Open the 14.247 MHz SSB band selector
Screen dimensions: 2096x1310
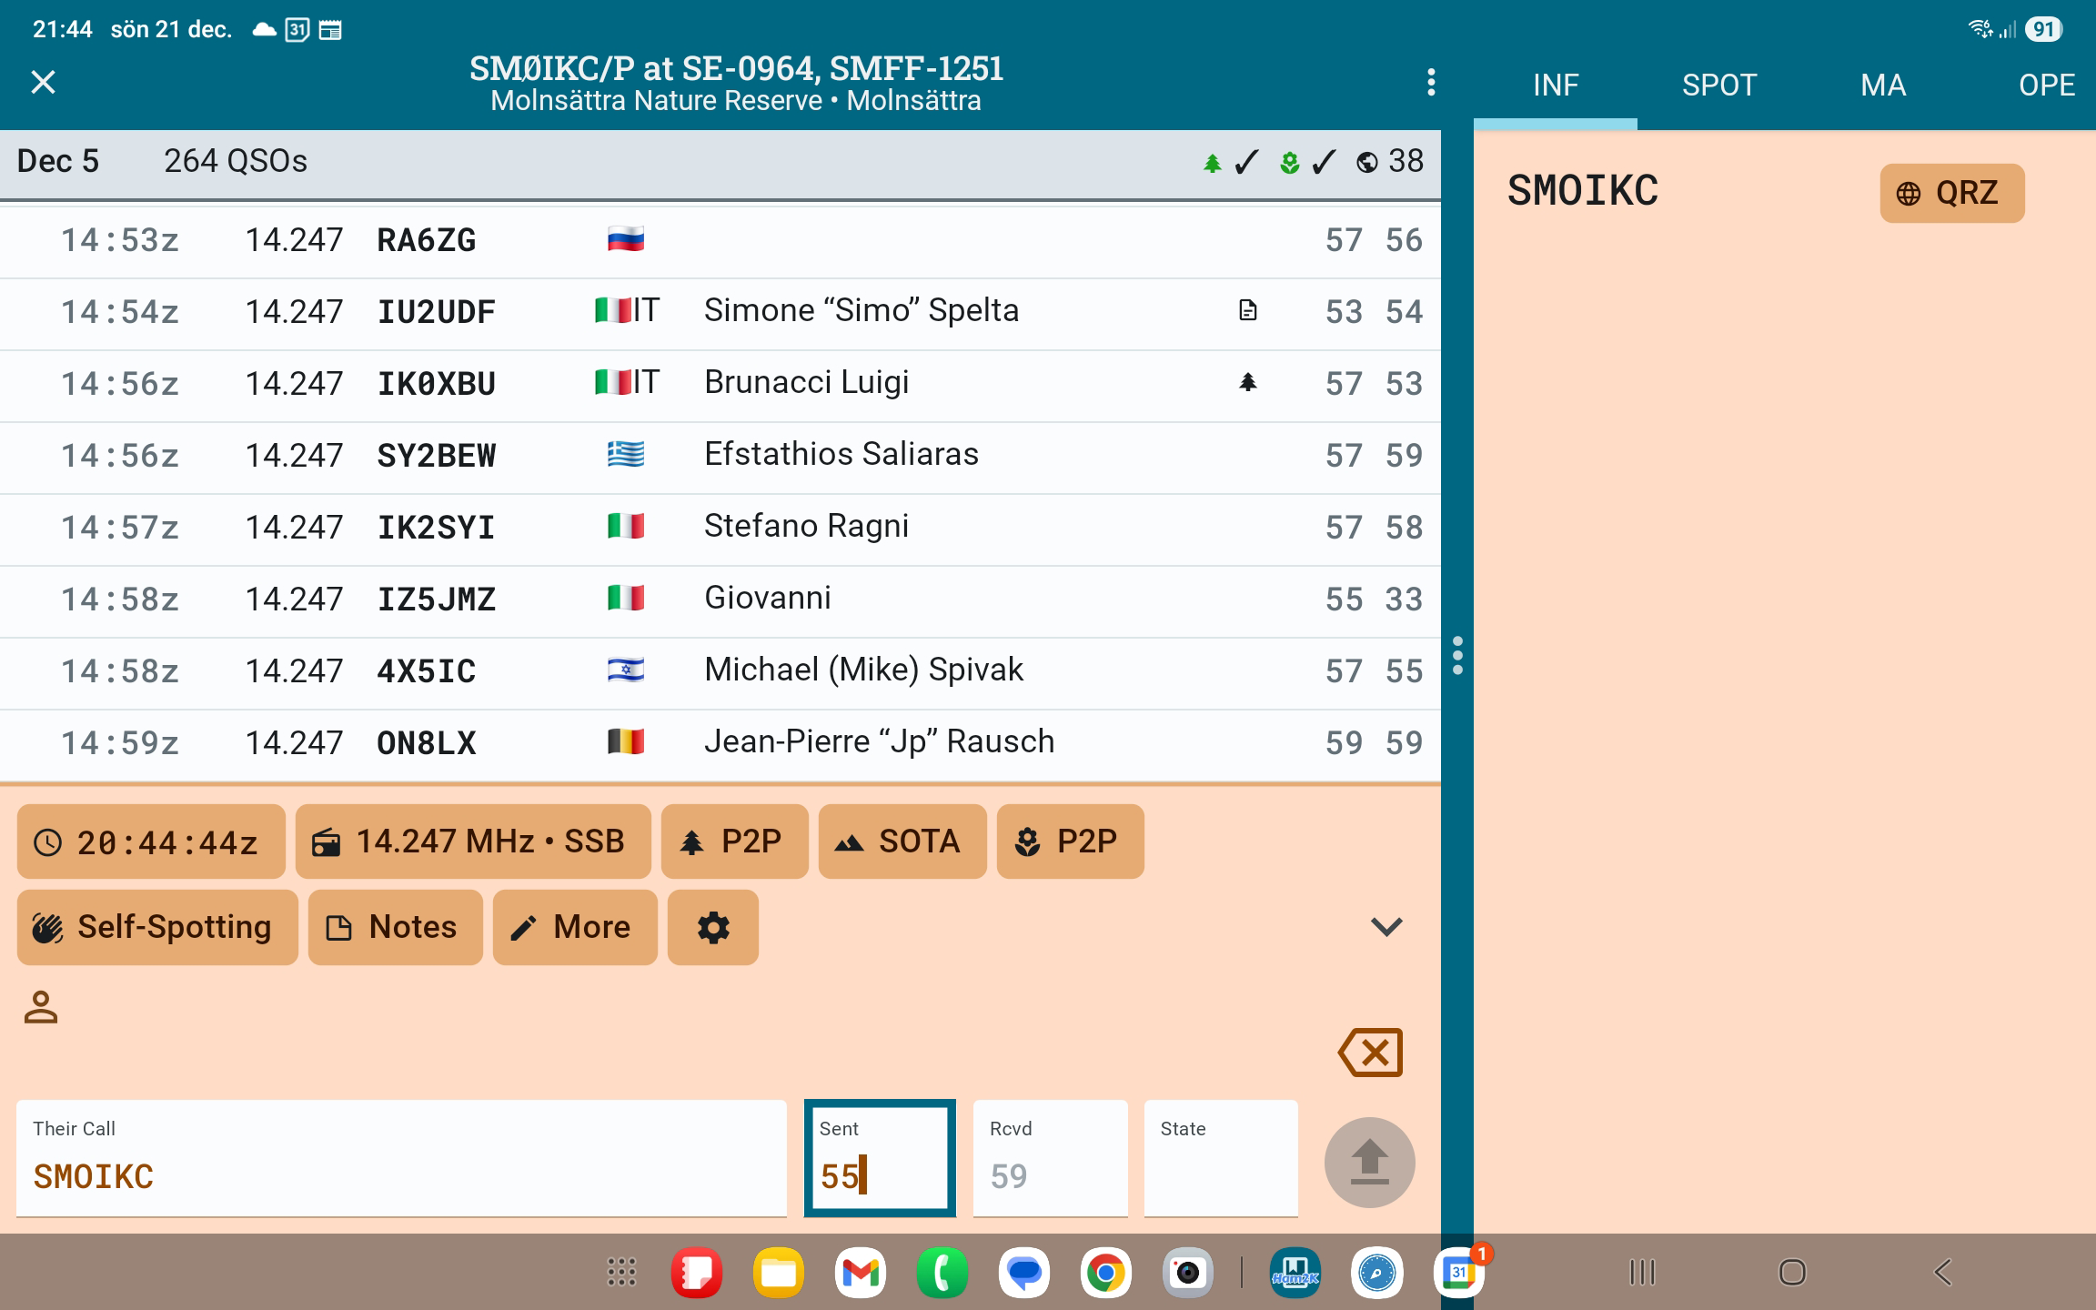click(472, 841)
